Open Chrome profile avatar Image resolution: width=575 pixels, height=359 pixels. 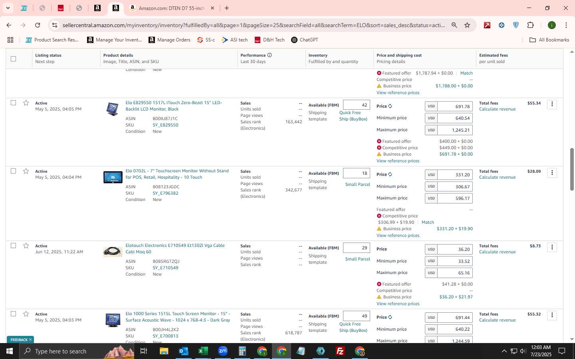pyautogui.click(x=552, y=25)
